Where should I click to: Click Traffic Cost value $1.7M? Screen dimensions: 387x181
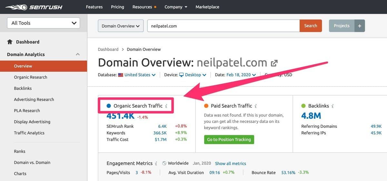[161, 139]
